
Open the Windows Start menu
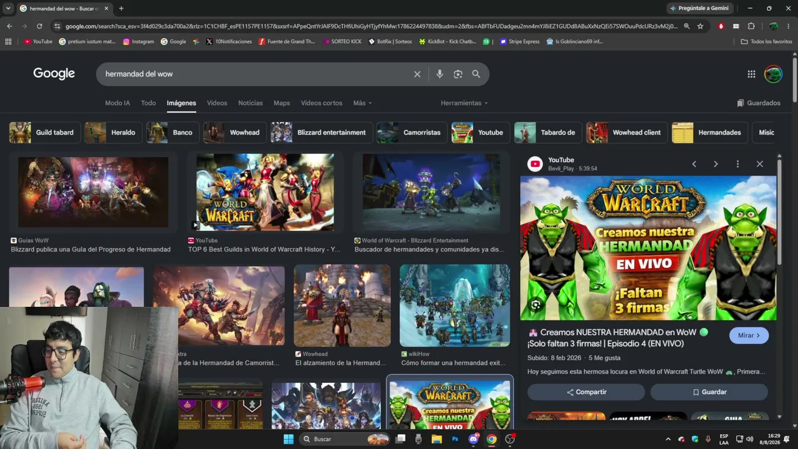click(x=289, y=439)
